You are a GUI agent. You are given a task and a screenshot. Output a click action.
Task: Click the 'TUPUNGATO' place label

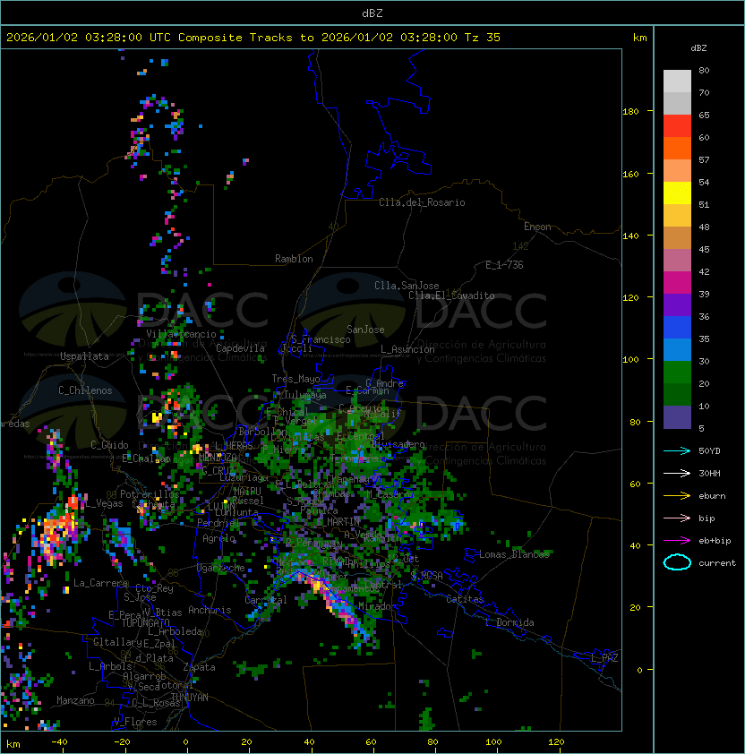click(x=145, y=622)
